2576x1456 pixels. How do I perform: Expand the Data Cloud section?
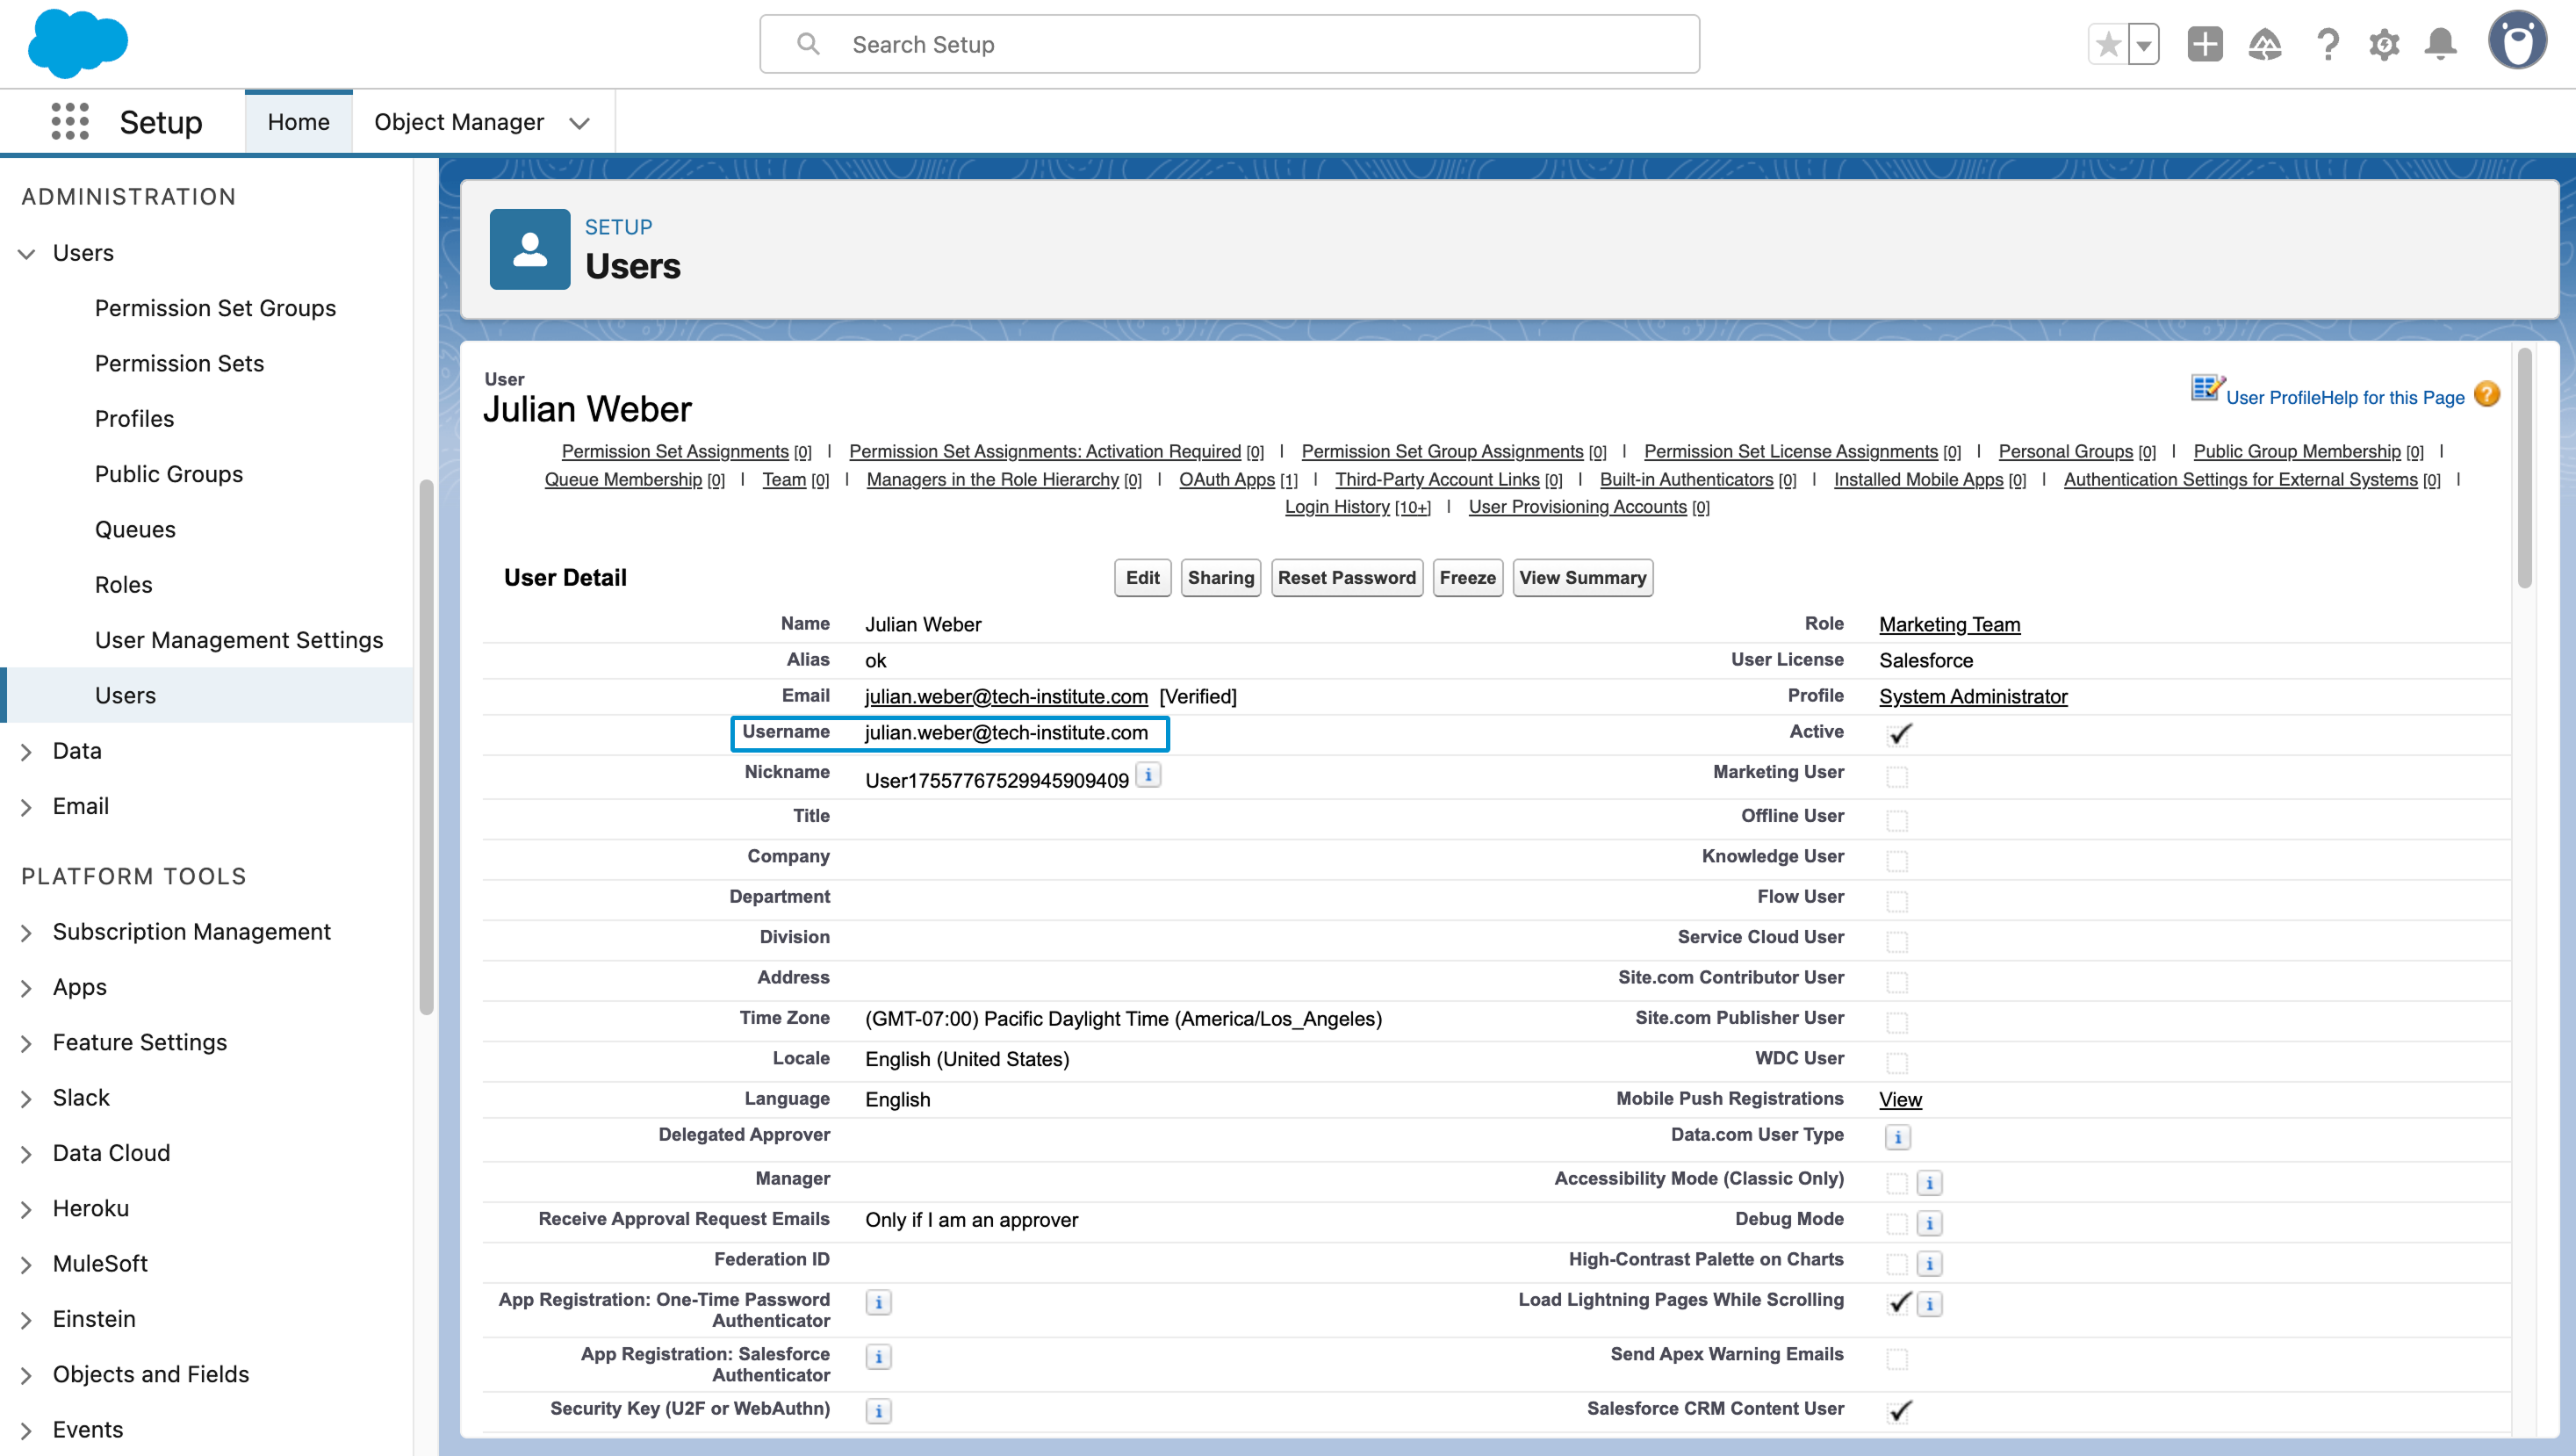pos(27,1154)
